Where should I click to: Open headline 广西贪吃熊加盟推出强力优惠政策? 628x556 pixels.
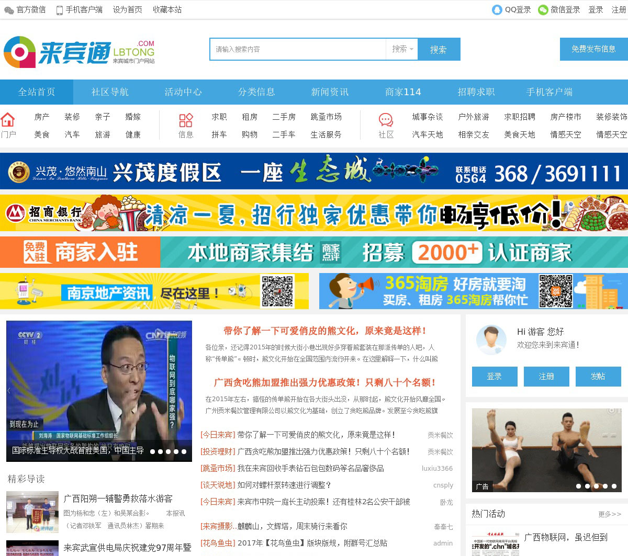coord(324,382)
